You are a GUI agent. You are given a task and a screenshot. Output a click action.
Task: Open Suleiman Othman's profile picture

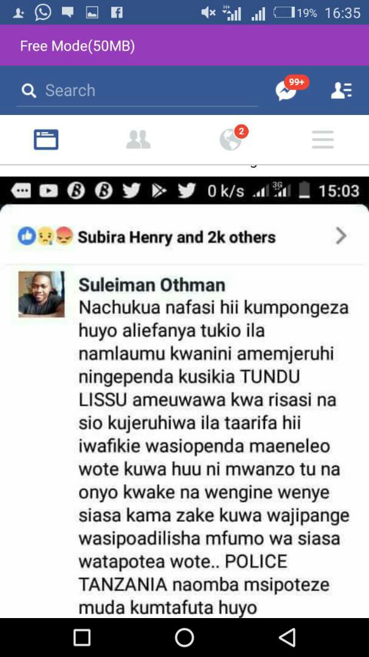coord(41,294)
